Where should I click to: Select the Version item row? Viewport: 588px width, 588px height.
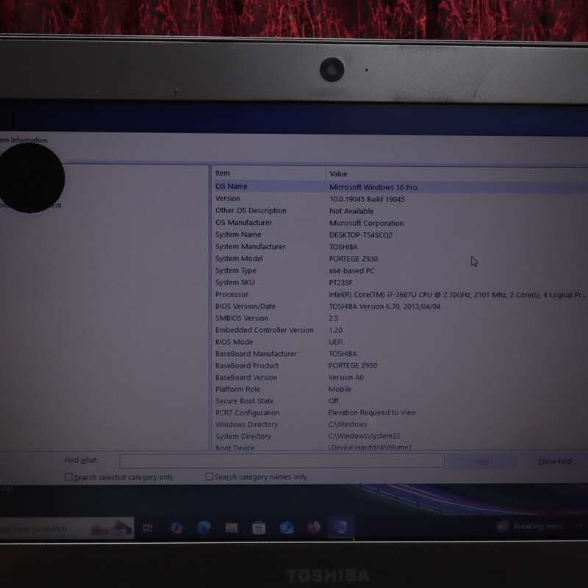coord(400,198)
